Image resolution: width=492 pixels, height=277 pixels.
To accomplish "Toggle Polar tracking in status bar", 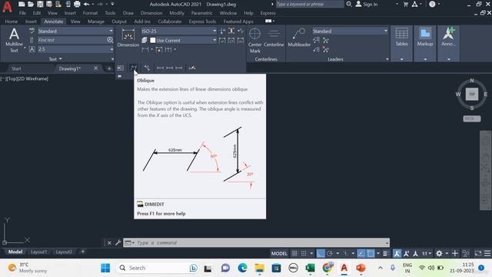I will point(330,253).
